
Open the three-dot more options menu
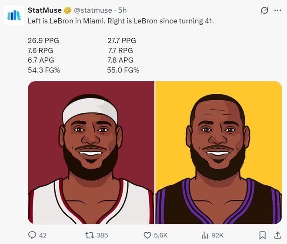277,10
